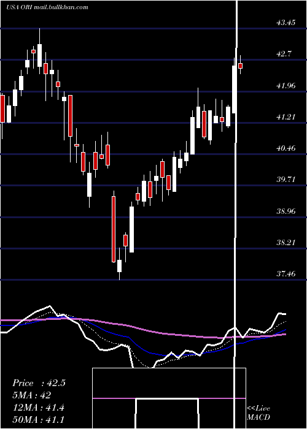The height and width of the screenshot is (429, 307).
Task: Click the USA ORI mail.bullkhan.com header text
Action: (x=47, y=7)
